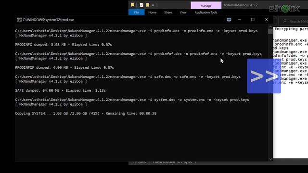The height and width of the screenshot is (173, 308).
Task: Click the command line encrypting prodinfof.dec
Action: coord(138,54)
